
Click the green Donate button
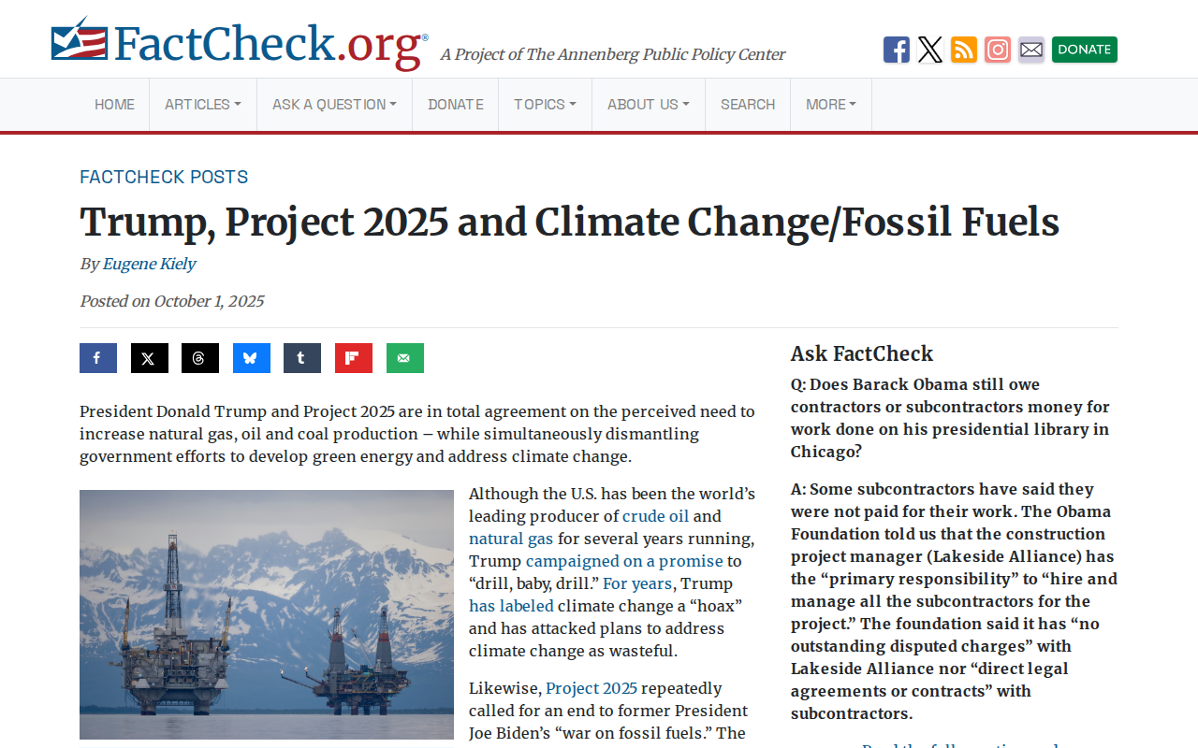click(x=1085, y=50)
